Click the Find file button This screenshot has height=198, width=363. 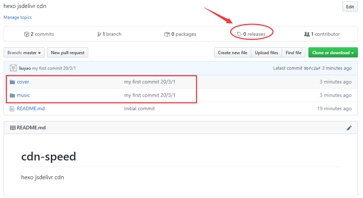tap(294, 53)
